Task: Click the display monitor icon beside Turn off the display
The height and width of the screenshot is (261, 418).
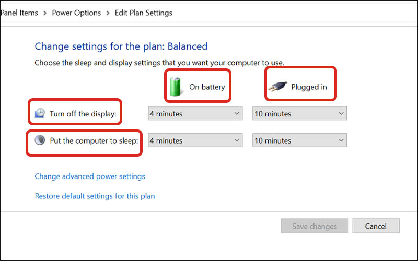Action: click(x=41, y=113)
